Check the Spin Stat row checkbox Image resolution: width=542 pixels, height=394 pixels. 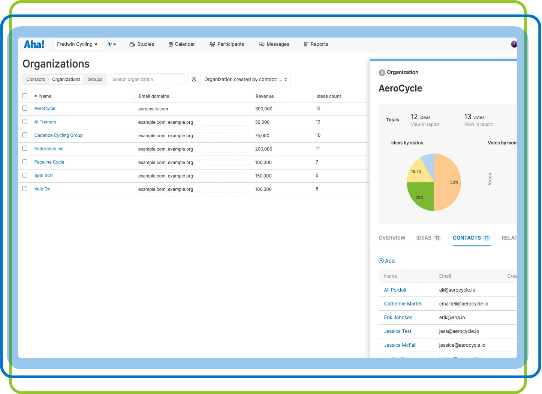25,175
